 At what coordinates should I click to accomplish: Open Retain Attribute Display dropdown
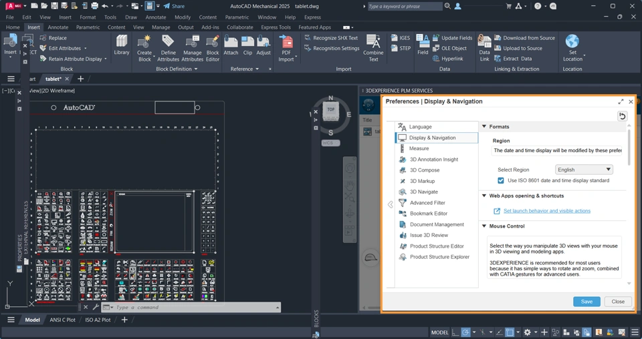pyautogui.click(x=106, y=59)
